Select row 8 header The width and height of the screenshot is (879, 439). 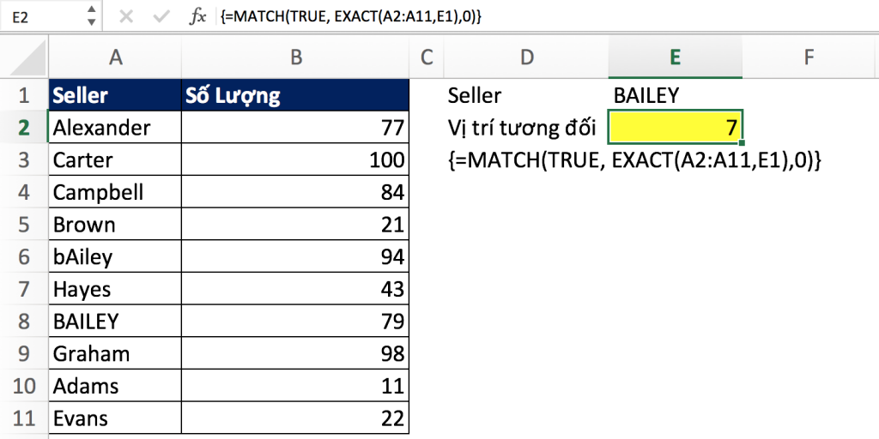click(24, 322)
